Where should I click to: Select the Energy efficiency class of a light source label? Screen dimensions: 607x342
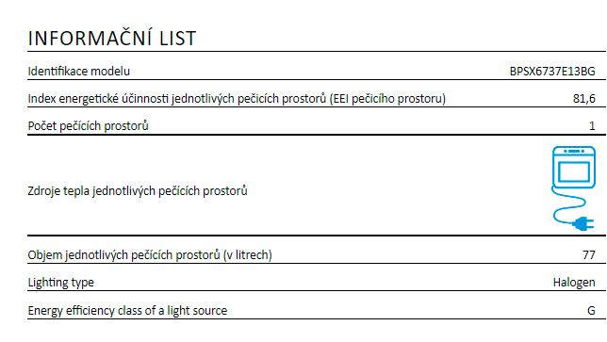[x=127, y=311]
